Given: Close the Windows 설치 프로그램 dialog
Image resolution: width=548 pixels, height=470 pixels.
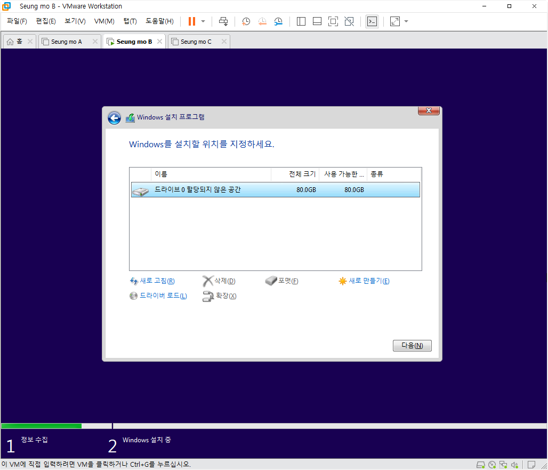Looking at the screenshot, I should [x=429, y=110].
